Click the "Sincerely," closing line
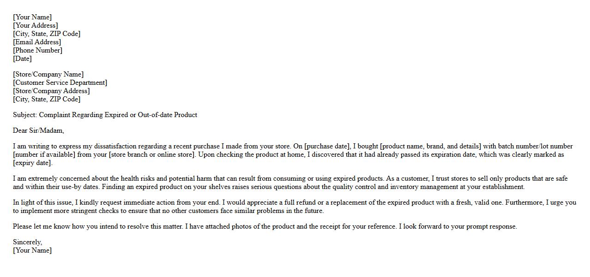The image size is (590, 277). (27, 242)
